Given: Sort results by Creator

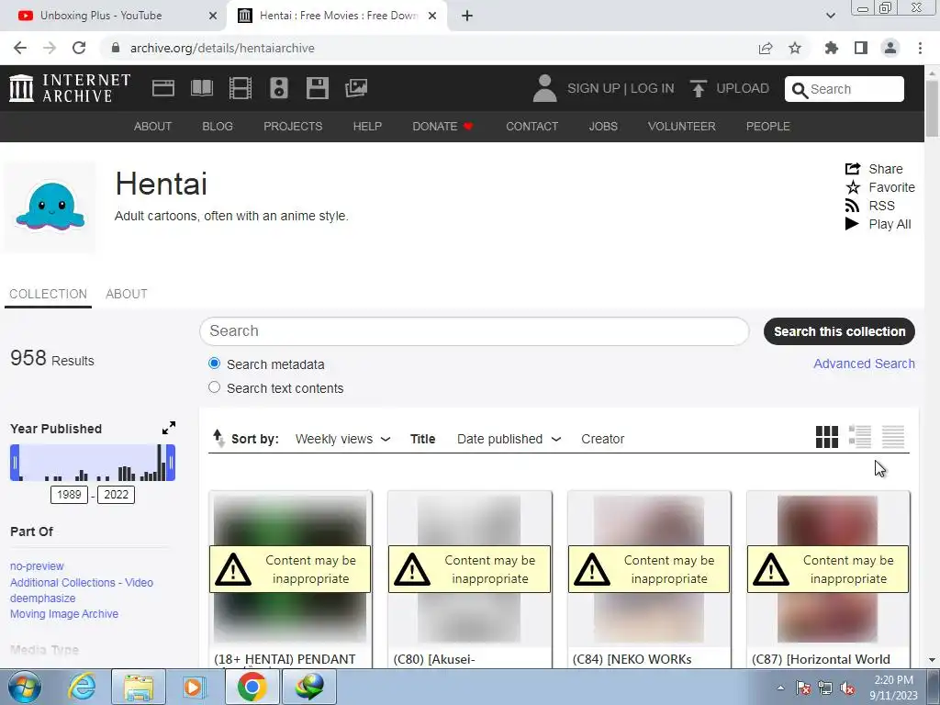Looking at the screenshot, I should [x=602, y=439].
